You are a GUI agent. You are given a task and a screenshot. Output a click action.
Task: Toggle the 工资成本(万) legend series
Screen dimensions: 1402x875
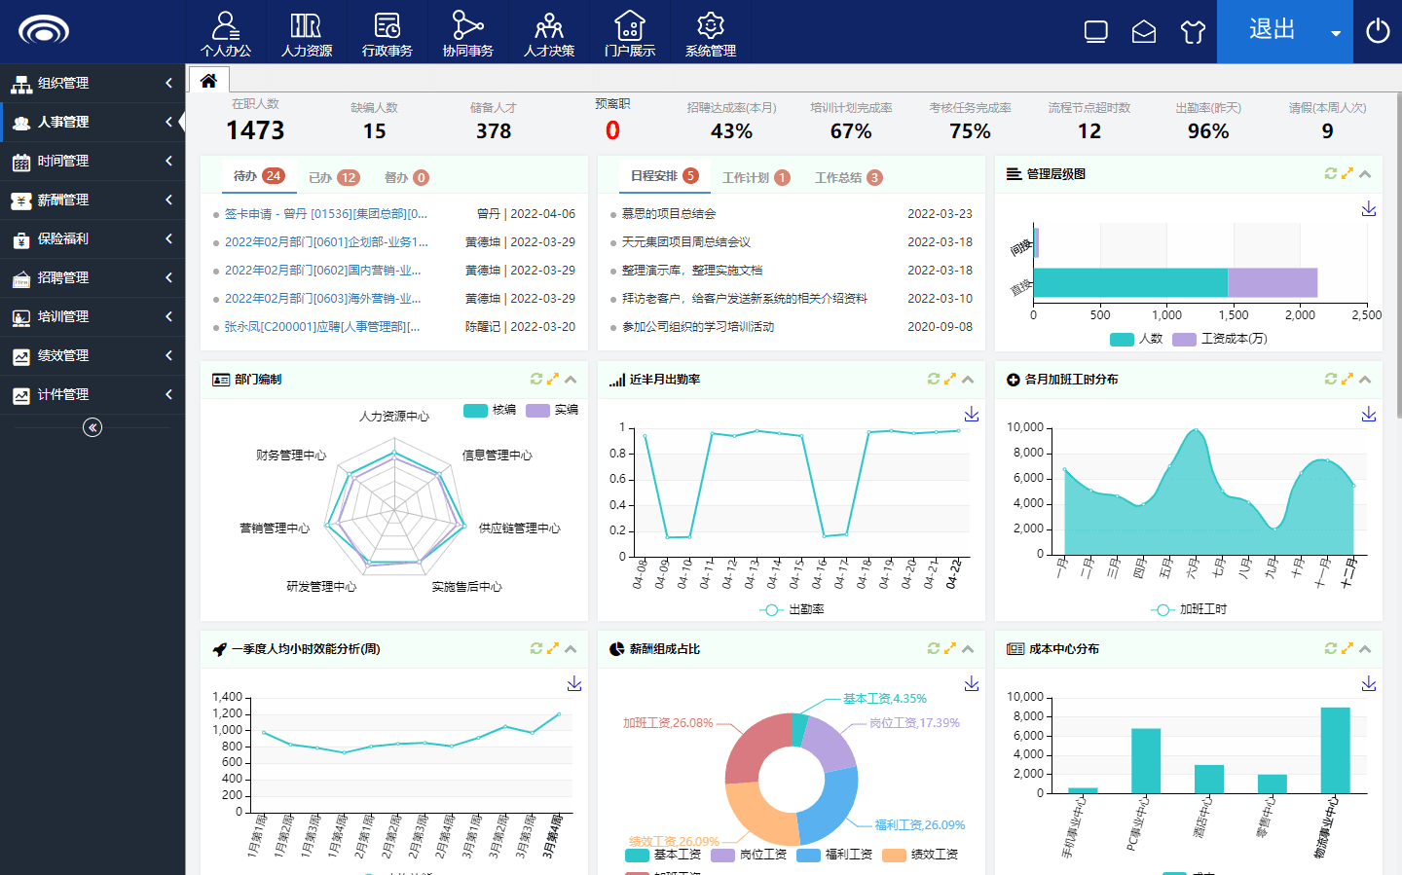pyautogui.click(x=1219, y=339)
